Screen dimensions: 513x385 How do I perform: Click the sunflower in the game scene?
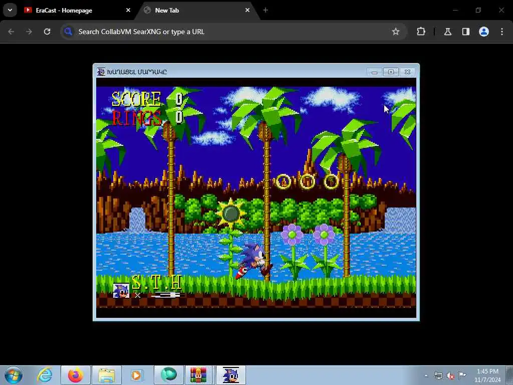[231, 214]
